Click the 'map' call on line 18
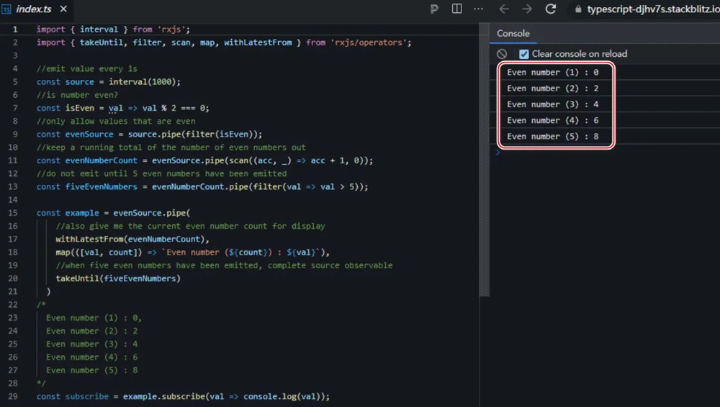The width and height of the screenshot is (720, 407). [63, 252]
